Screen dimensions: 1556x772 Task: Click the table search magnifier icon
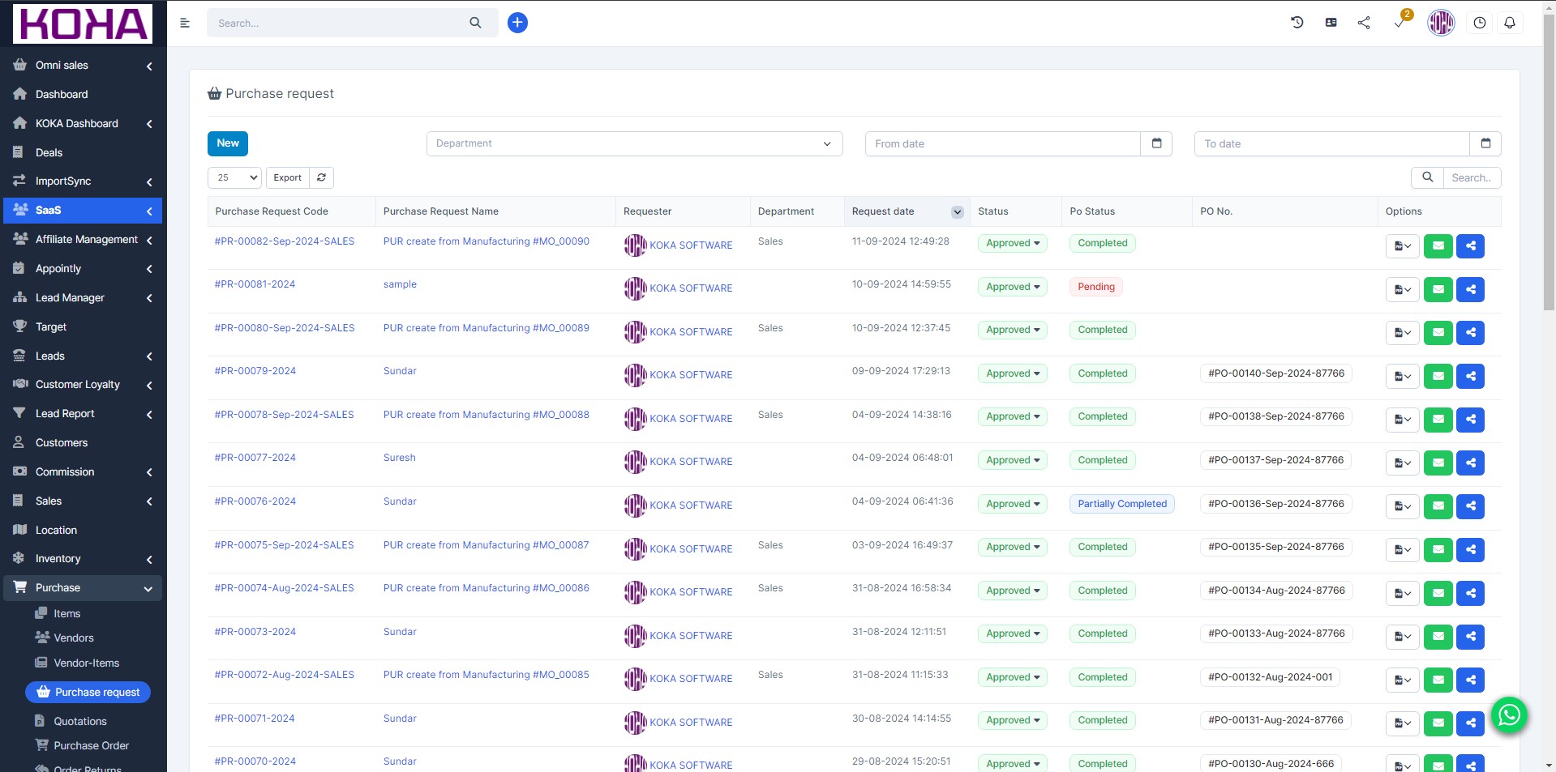(x=1427, y=177)
